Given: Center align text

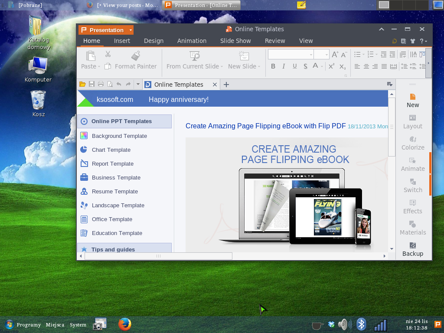Looking at the screenshot, I should click(366, 66).
